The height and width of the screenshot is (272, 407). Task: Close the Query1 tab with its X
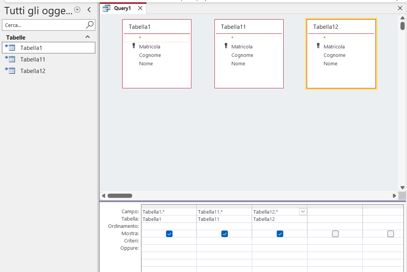pos(140,8)
